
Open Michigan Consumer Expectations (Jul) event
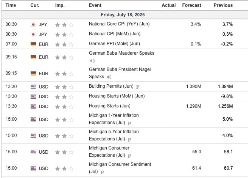point(109,151)
